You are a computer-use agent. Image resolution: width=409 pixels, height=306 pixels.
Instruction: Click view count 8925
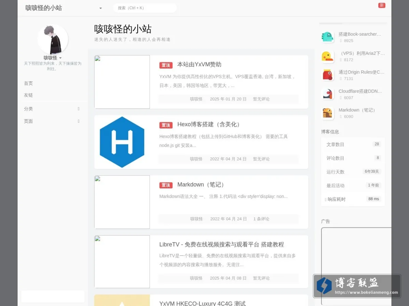click(348, 41)
